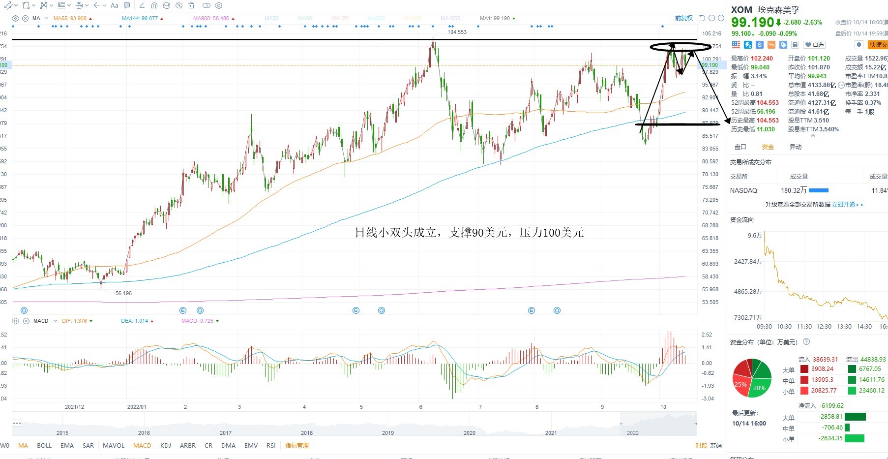
Task: Click the eraser drawing tool
Action: (x=142, y=5)
